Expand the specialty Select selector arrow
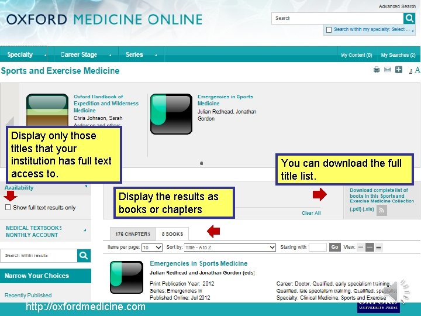 click(x=413, y=30)
